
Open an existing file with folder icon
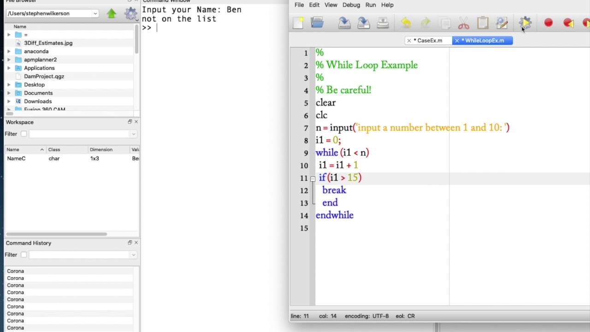coord(317,23)
